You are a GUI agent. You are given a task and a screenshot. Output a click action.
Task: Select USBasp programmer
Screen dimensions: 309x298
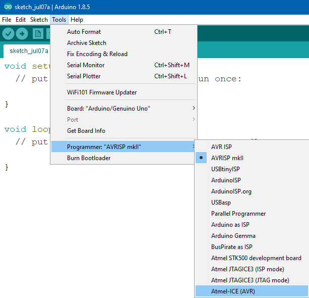tap(252, 203)
